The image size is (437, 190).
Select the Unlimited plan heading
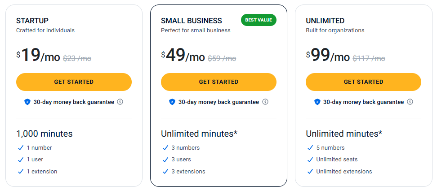pos(325,21)
